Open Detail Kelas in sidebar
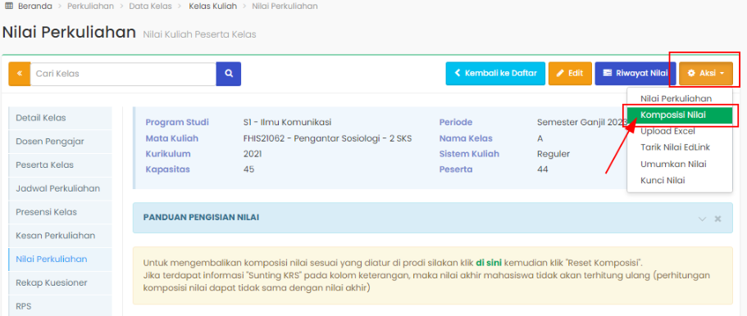The image size is (747, 316). [x=60, y=118]
